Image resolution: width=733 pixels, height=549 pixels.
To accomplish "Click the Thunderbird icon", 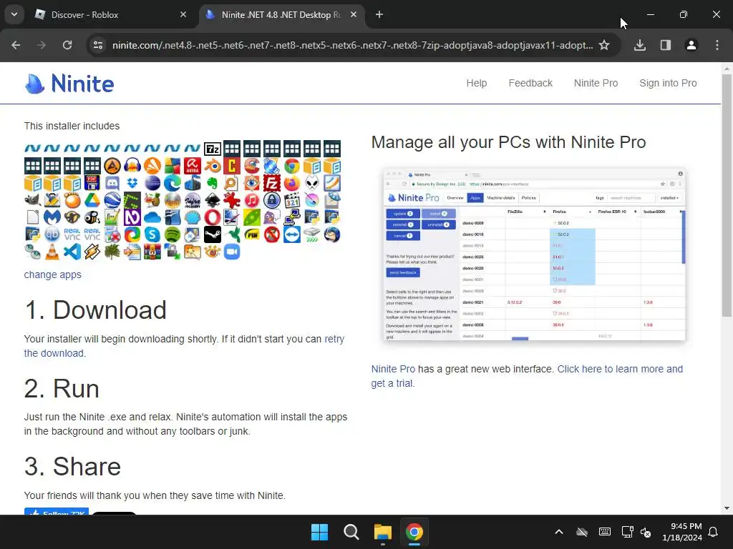I will (332, 234).
